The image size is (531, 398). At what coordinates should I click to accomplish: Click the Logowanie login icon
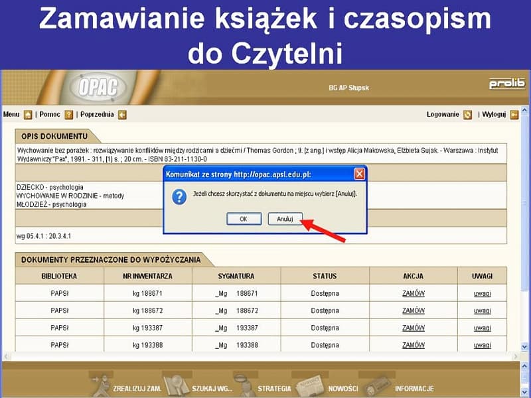tap(468, 115)
